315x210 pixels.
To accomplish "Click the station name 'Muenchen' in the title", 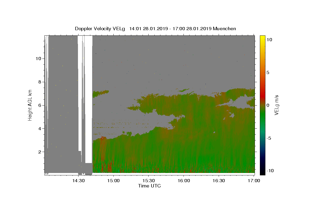I will (224, 29).
